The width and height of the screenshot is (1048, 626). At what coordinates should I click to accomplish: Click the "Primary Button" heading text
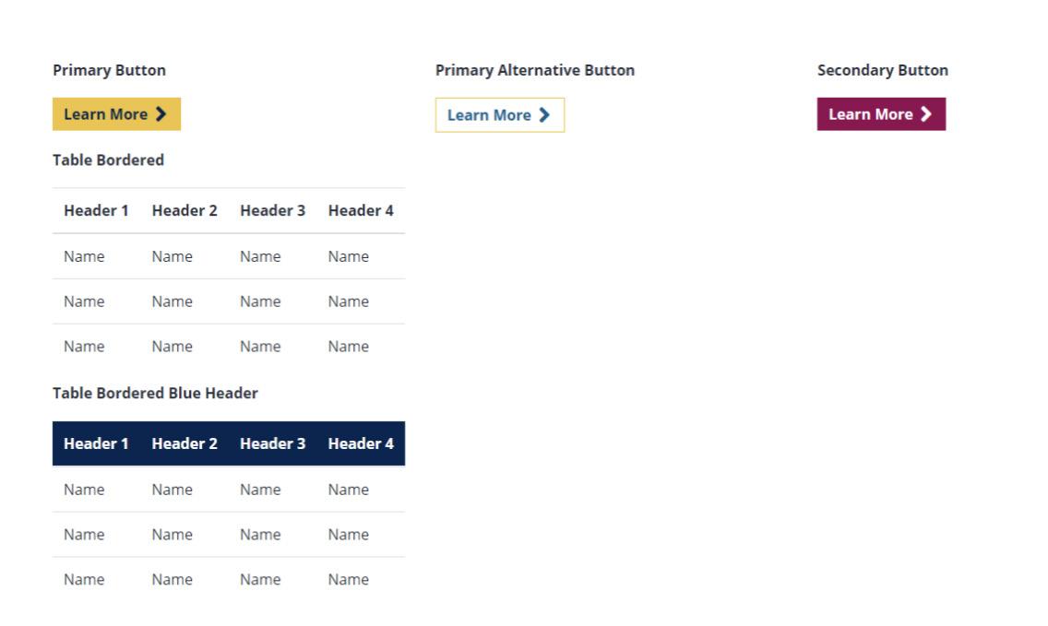tap(109, 70)
